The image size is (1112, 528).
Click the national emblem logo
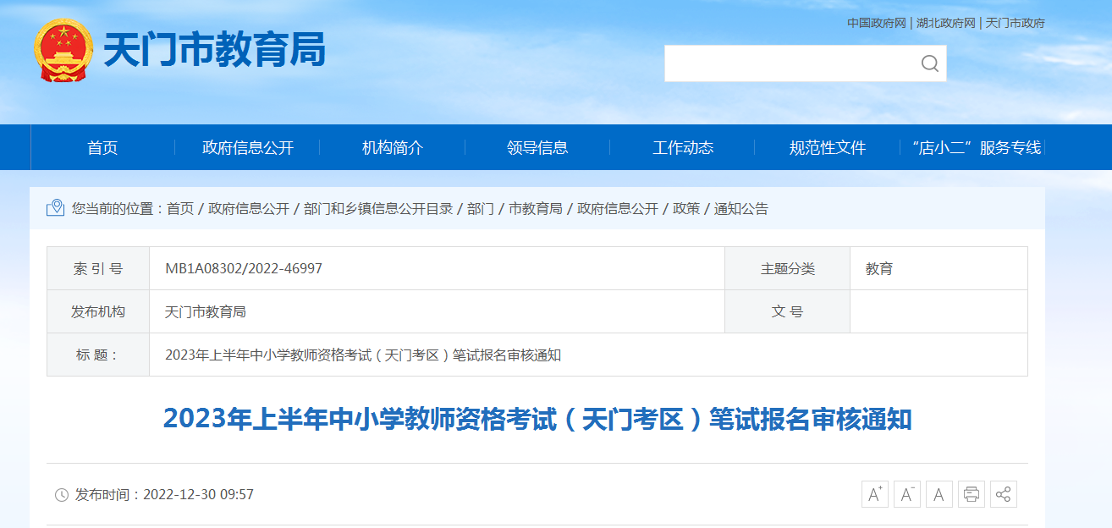click(x=63, y=51)
